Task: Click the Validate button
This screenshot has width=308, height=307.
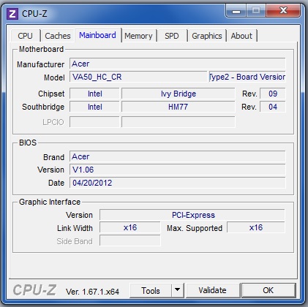Action: click(x=212, y=290)
